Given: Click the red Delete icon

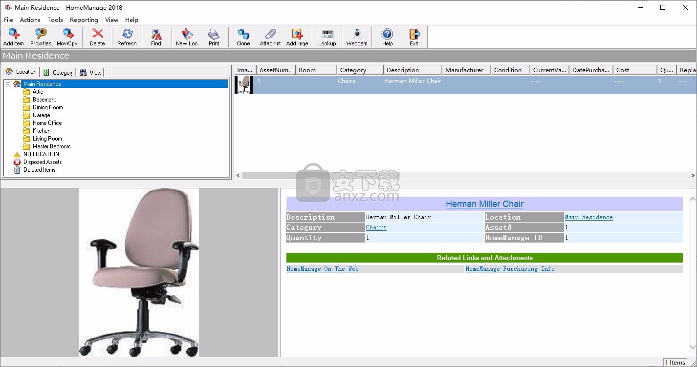Looking at the screenshot, I should tap(97, 37).
